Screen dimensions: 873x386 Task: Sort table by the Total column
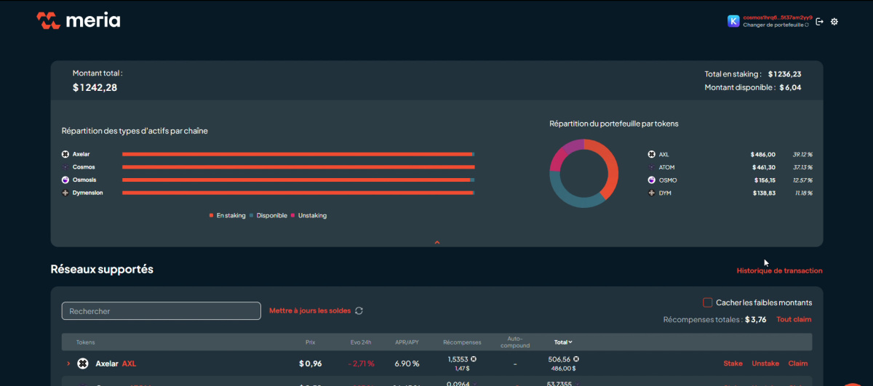pyautogui.click(x=563, y=342)
